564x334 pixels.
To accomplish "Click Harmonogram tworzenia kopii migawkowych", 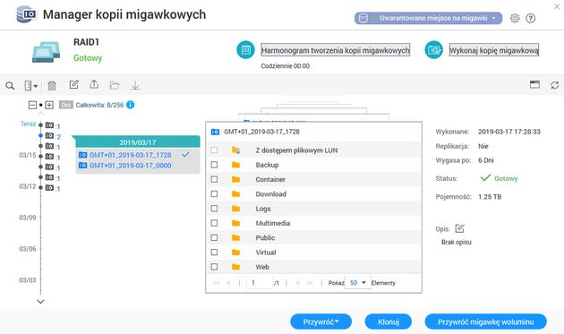I will 335,50.
